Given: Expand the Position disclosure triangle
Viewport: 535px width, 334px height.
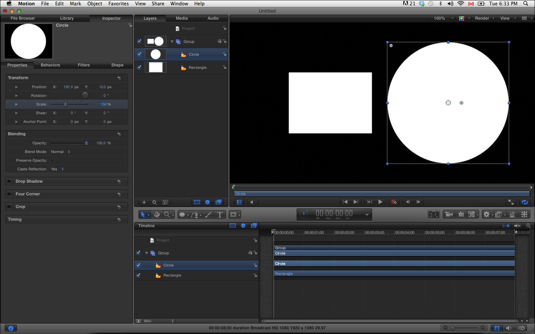Looking at the screenshot, I should pyautogui.click(x=17, y=87).
